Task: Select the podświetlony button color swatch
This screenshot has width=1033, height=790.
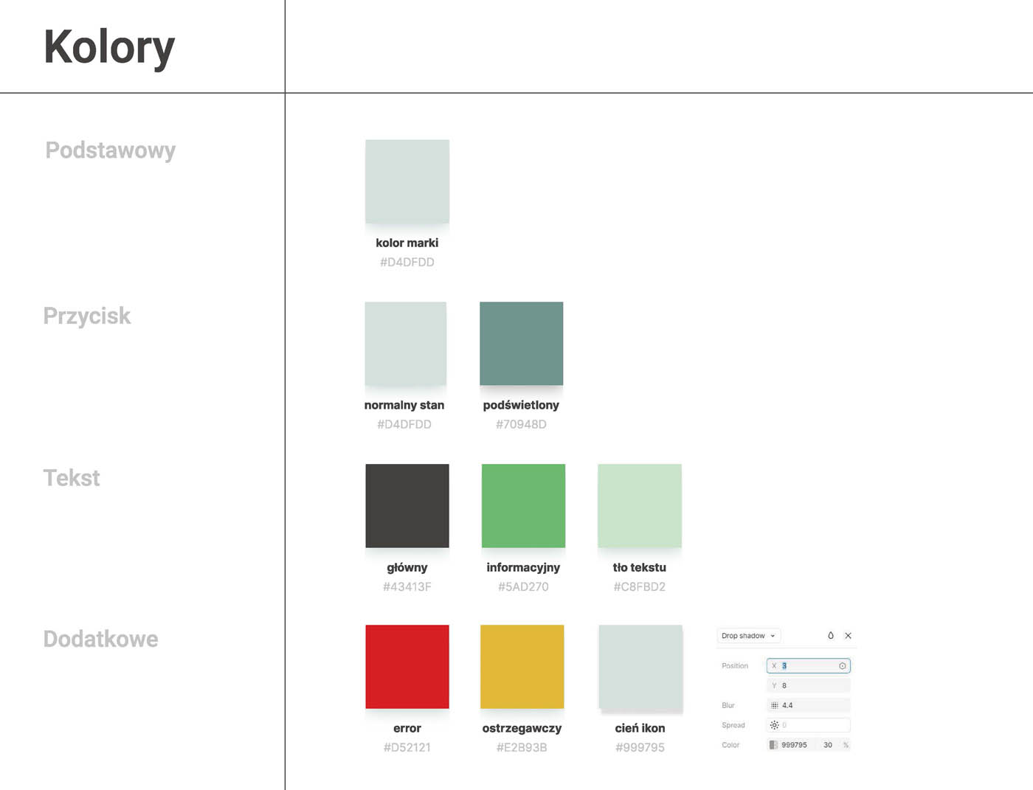Action: click(521, 343)
